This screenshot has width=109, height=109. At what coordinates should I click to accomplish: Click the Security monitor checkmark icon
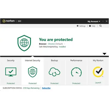click(11, 72)
